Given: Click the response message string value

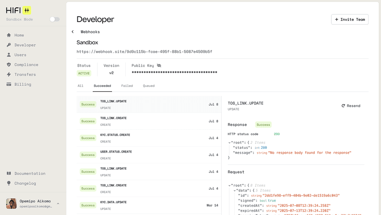Looking at the screenshot, I should point(310,153).
